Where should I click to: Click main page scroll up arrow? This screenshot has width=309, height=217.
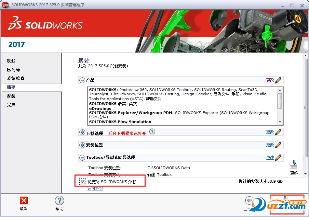click(x=305, y=56)
